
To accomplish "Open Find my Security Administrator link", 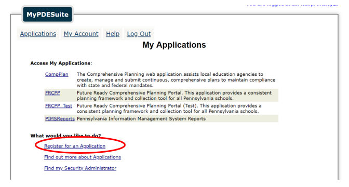I will 80,168.
